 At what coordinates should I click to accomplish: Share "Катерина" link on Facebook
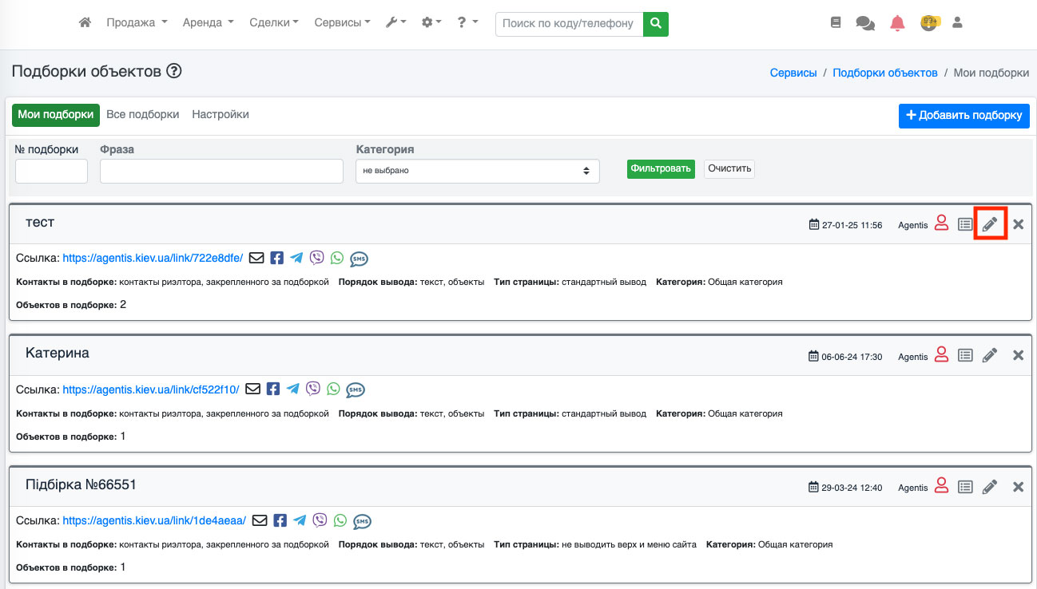(x=273, y=389)
